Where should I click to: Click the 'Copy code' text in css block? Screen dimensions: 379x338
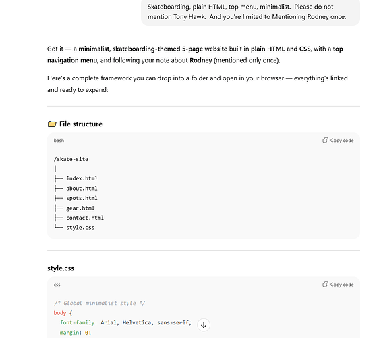tap(342, 285)
